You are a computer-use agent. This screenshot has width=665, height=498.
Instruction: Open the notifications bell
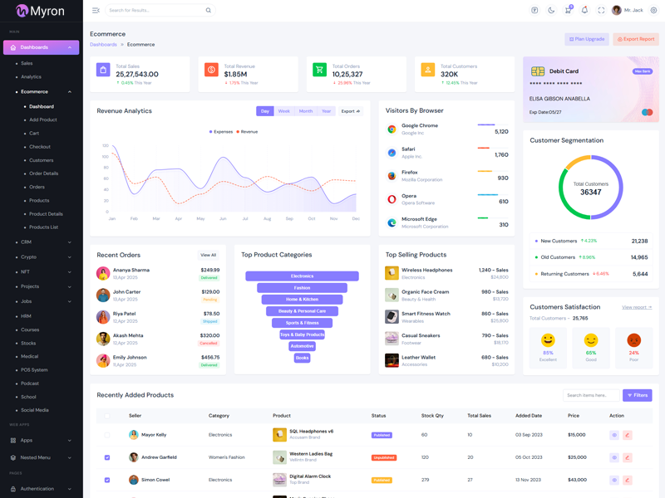pos(584,10)
